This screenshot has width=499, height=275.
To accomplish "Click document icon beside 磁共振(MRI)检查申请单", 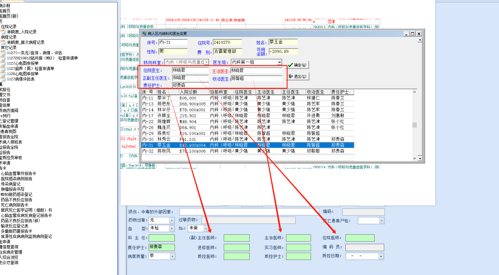I will (x=3, y=58).
